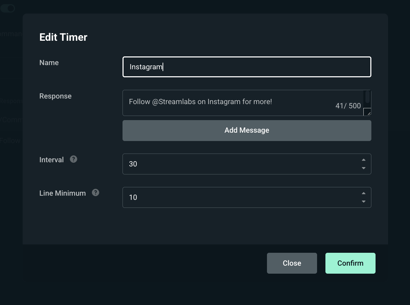
Task: Open the Line Minimum help question mark icon
Action: pyautogui.click(x=95, y=193)
